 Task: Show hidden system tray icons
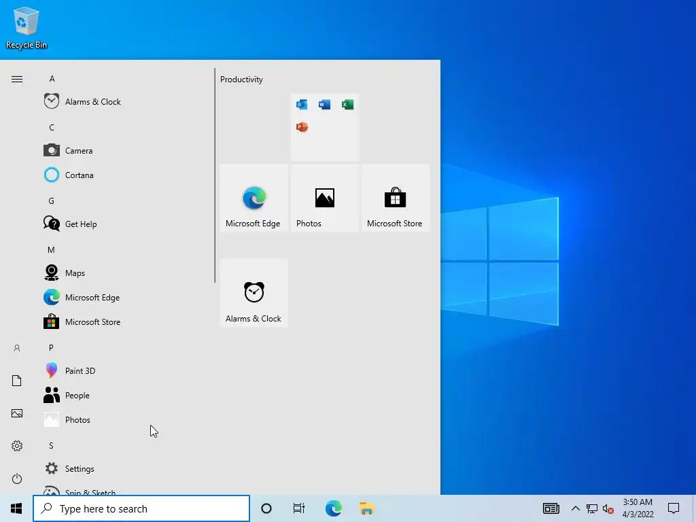click(x=575, y=508)
